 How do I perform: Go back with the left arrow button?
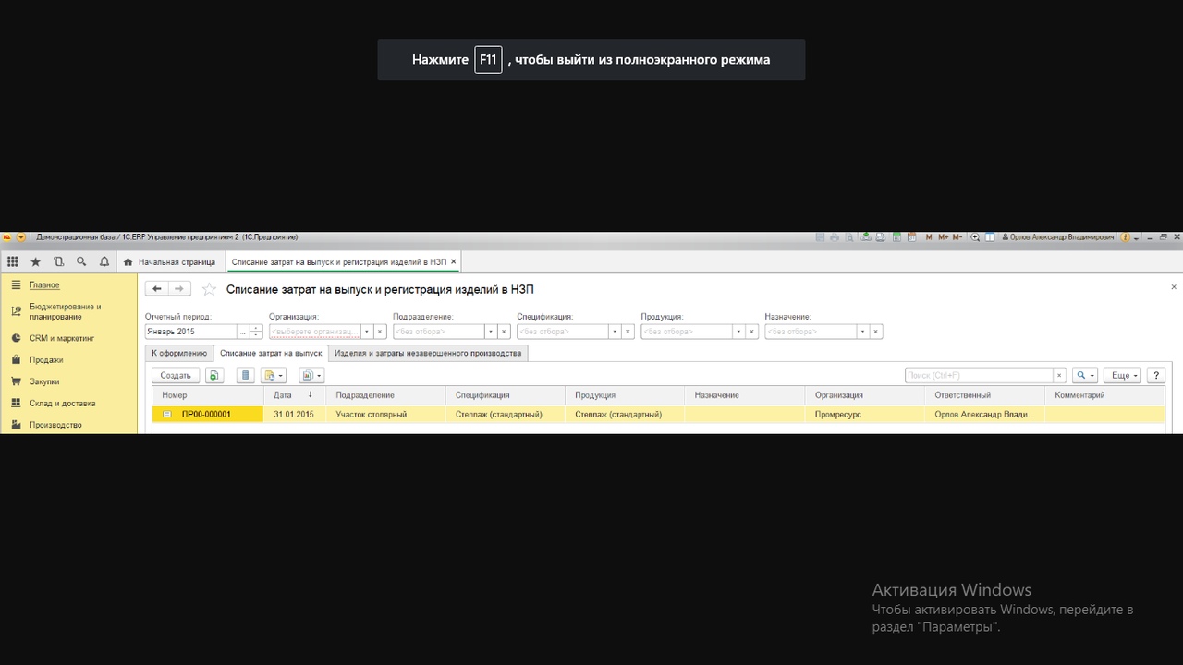click(157, 289)
